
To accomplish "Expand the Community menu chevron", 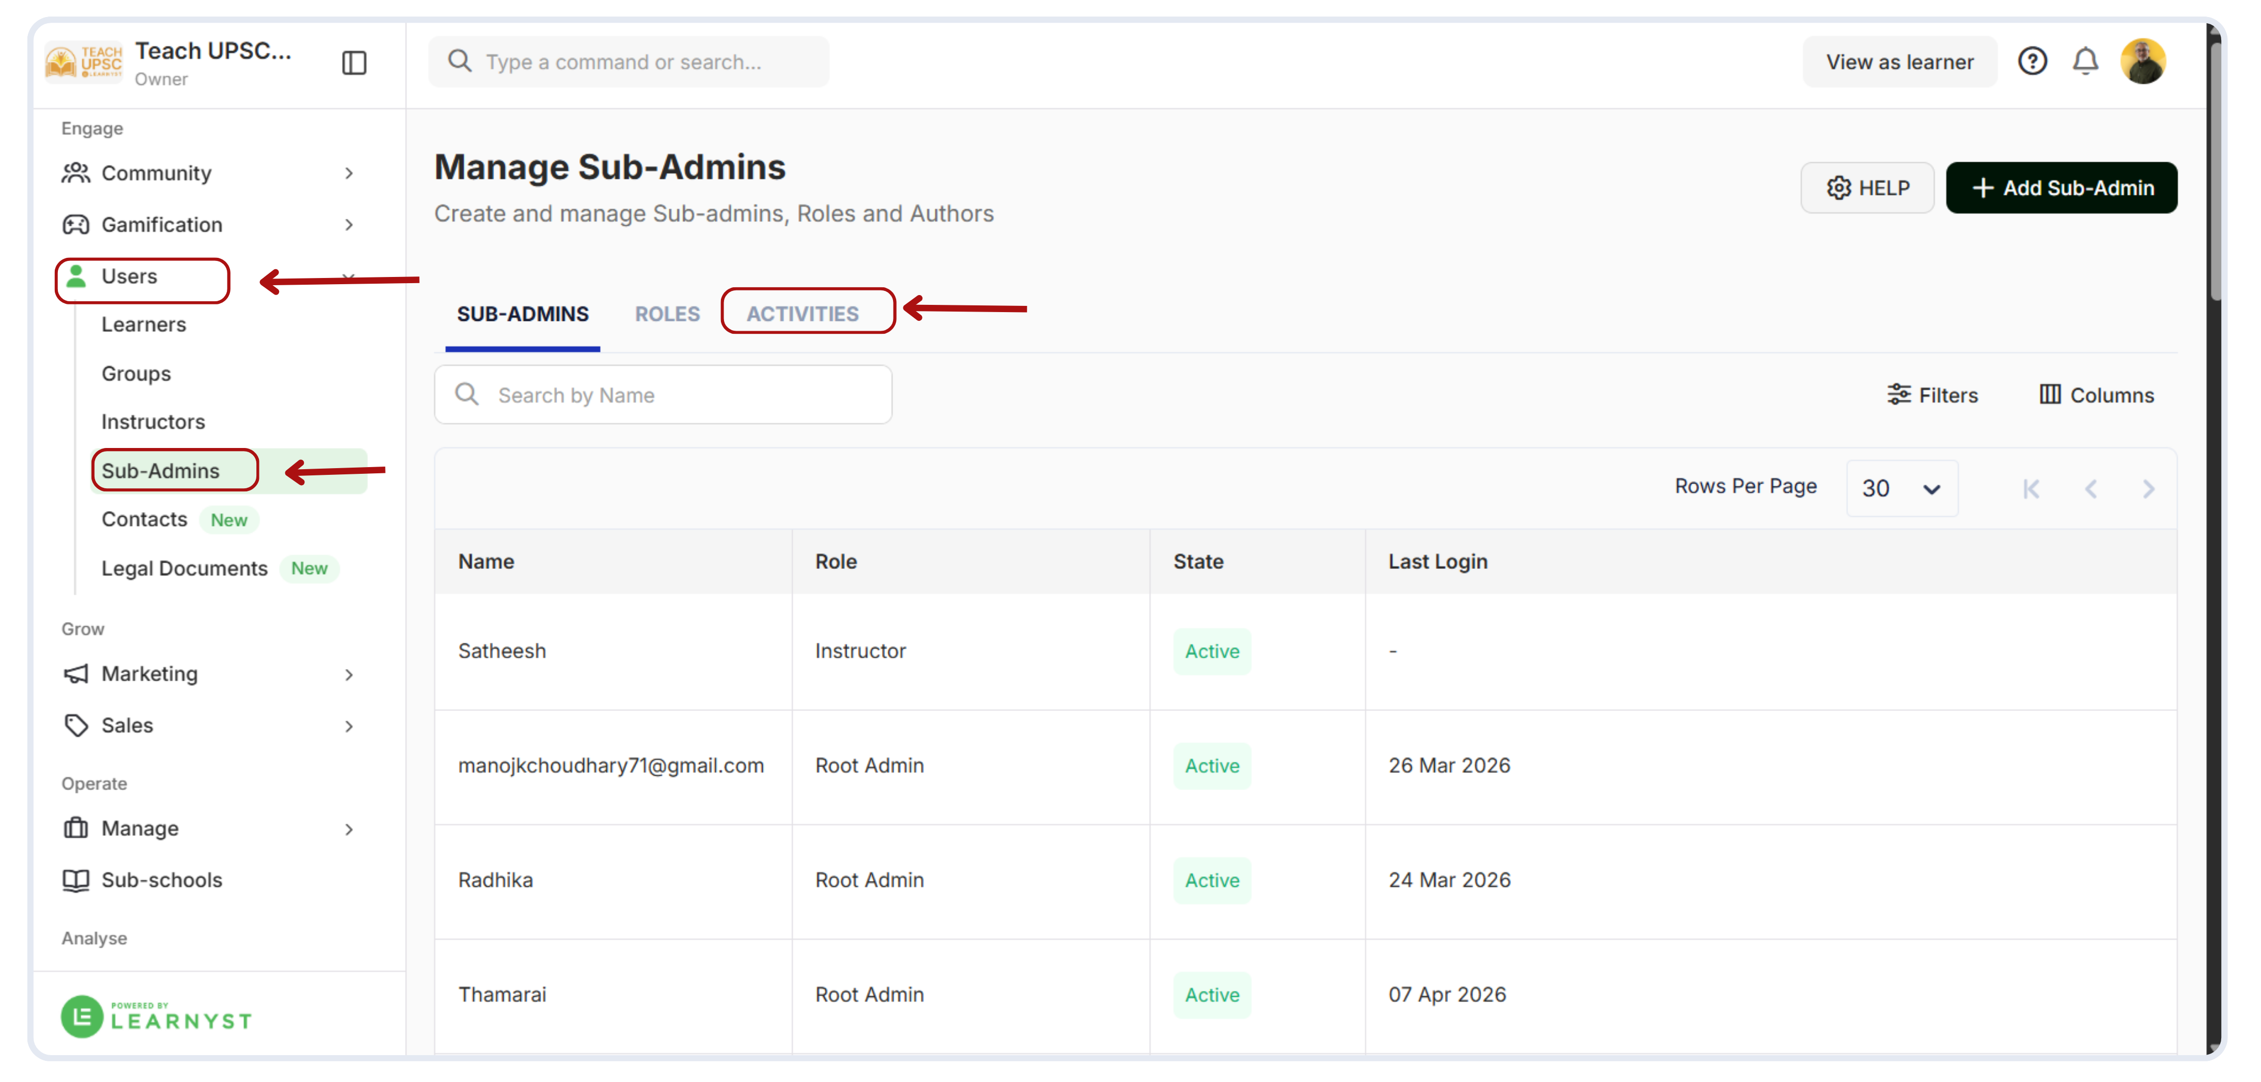I will click(x=349, y=173).
